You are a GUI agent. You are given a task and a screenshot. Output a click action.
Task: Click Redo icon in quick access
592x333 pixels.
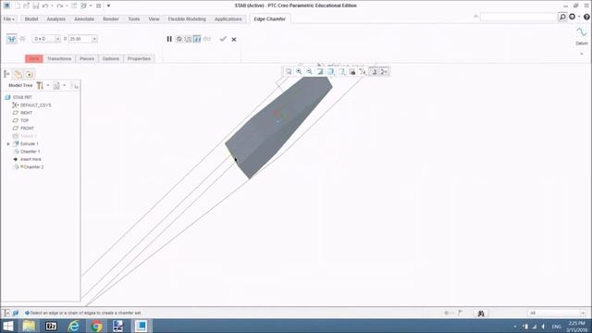coord(59,6)
